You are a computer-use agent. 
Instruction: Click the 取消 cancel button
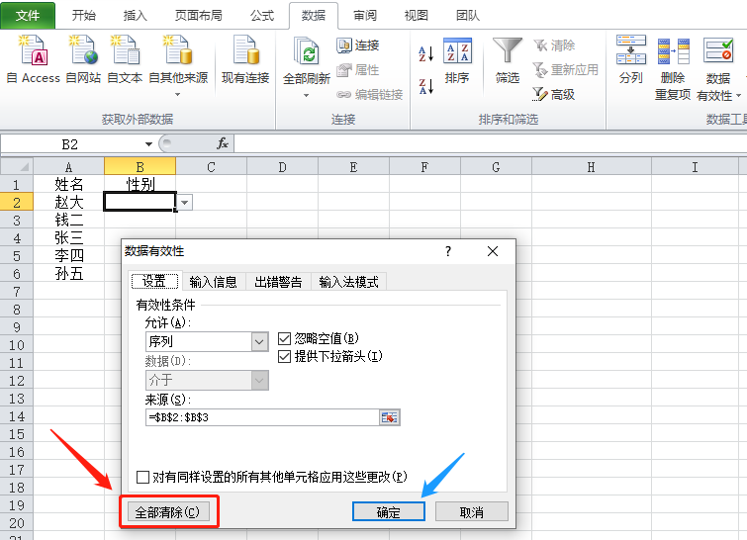pyautogui.click(x=472, y=512)
